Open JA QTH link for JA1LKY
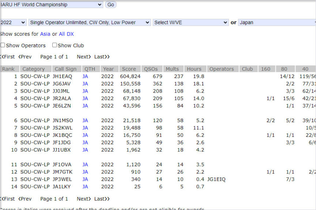The width and height of the screenshot is (316, 210). pyautogui.click(x=85, y=187)
